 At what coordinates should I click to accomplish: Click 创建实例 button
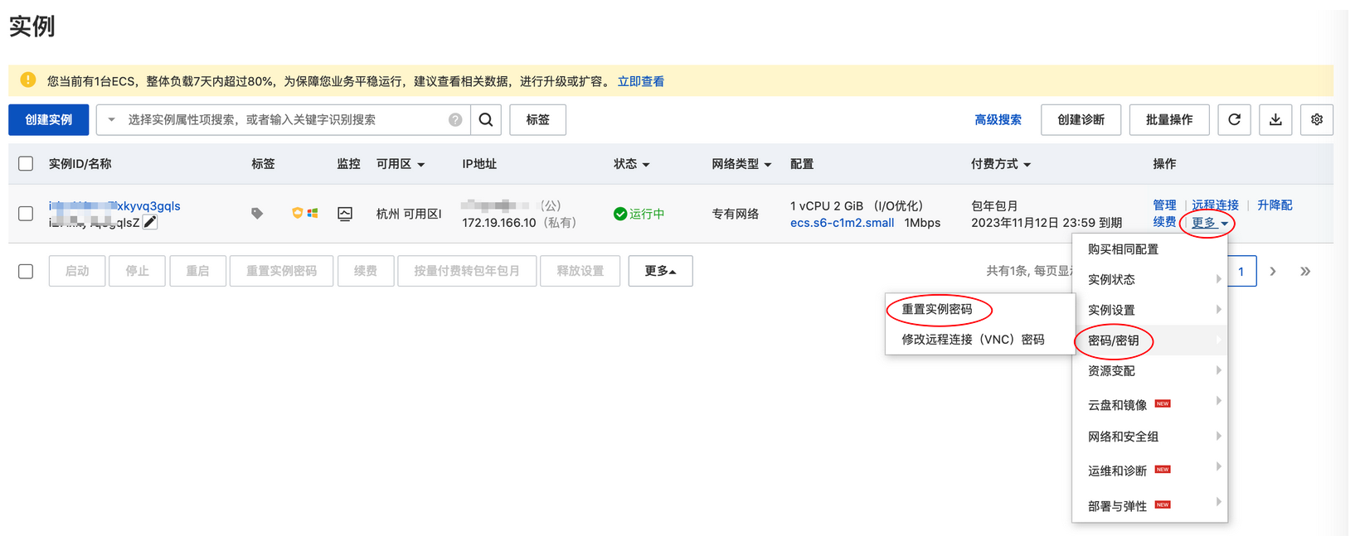(x=48, y=120)
